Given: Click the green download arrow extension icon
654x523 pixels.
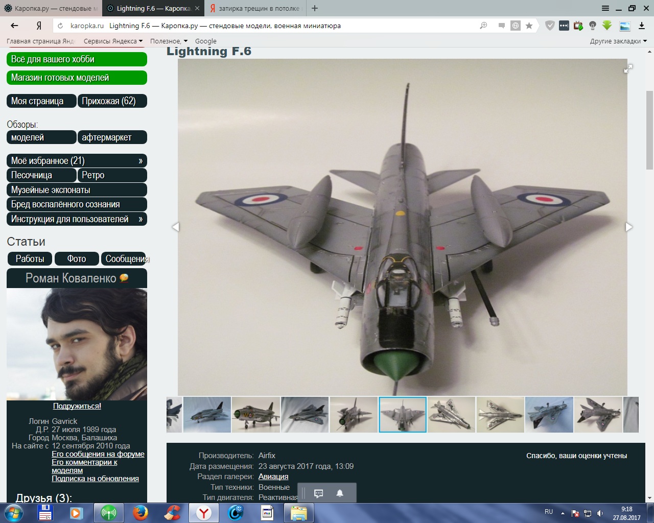Looking at the screenshot, I should click(607, 26).
